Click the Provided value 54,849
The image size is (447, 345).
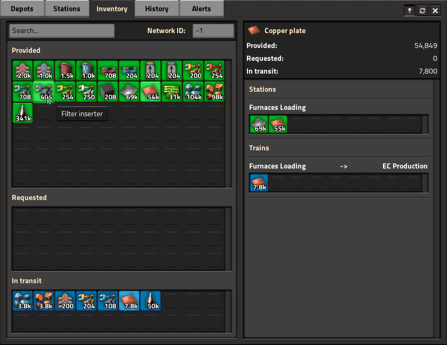pyautogui.click(x=426, y=45)
